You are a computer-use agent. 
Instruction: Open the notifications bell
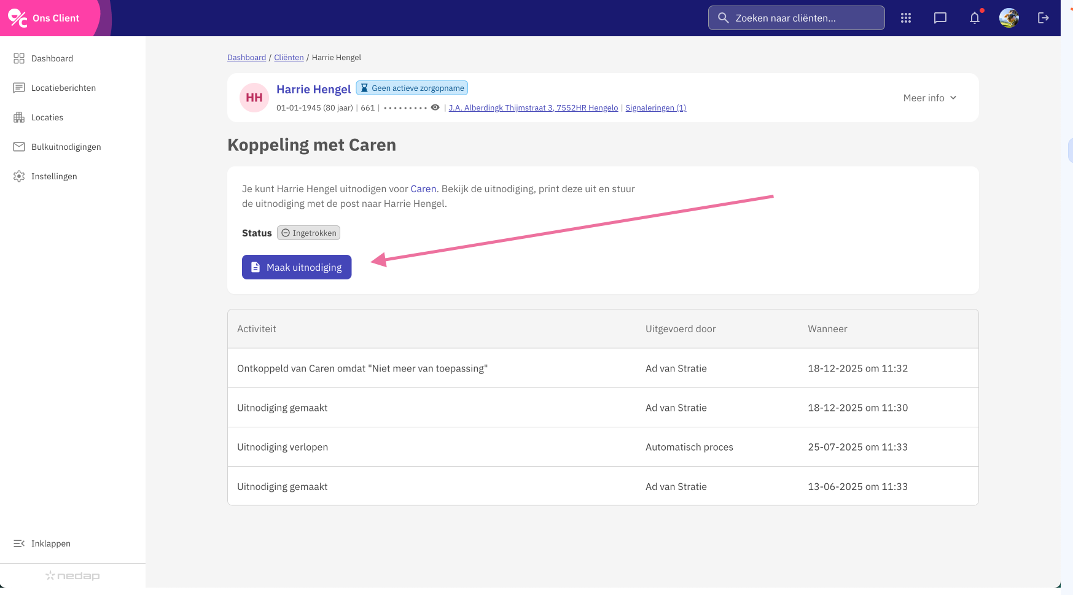(x=975, y=18)
